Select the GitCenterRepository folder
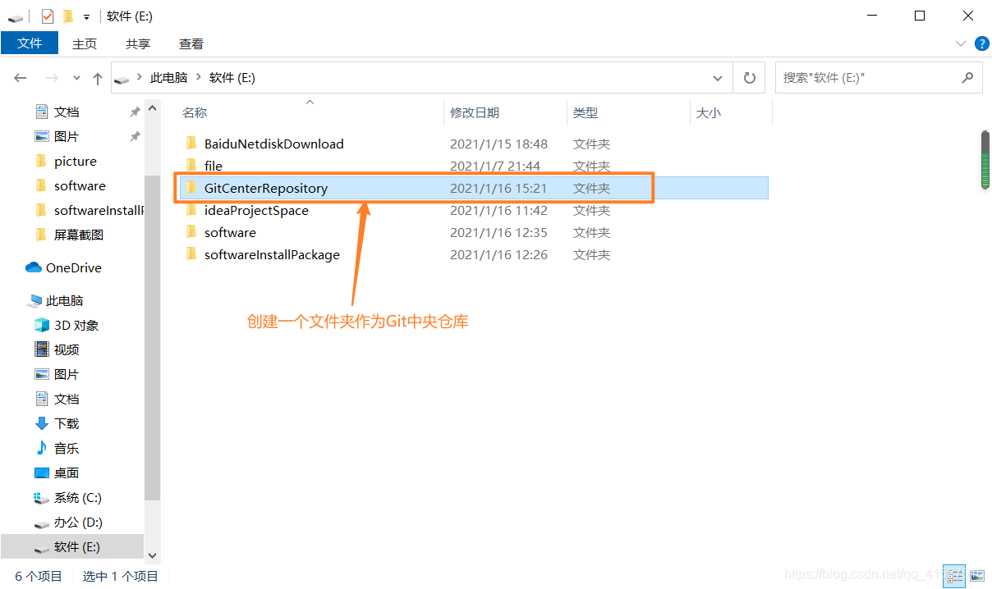The width and height of the screenshot is (992, 589). pos(474,188)
